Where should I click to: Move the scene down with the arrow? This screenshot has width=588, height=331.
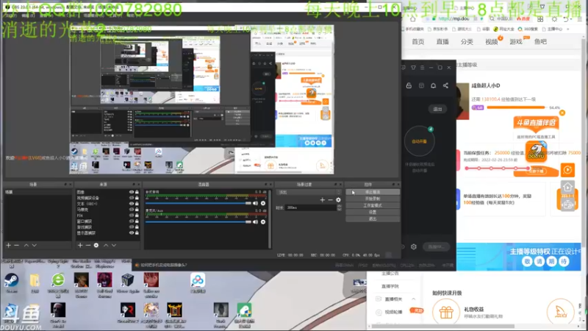(x=34, y=245)
